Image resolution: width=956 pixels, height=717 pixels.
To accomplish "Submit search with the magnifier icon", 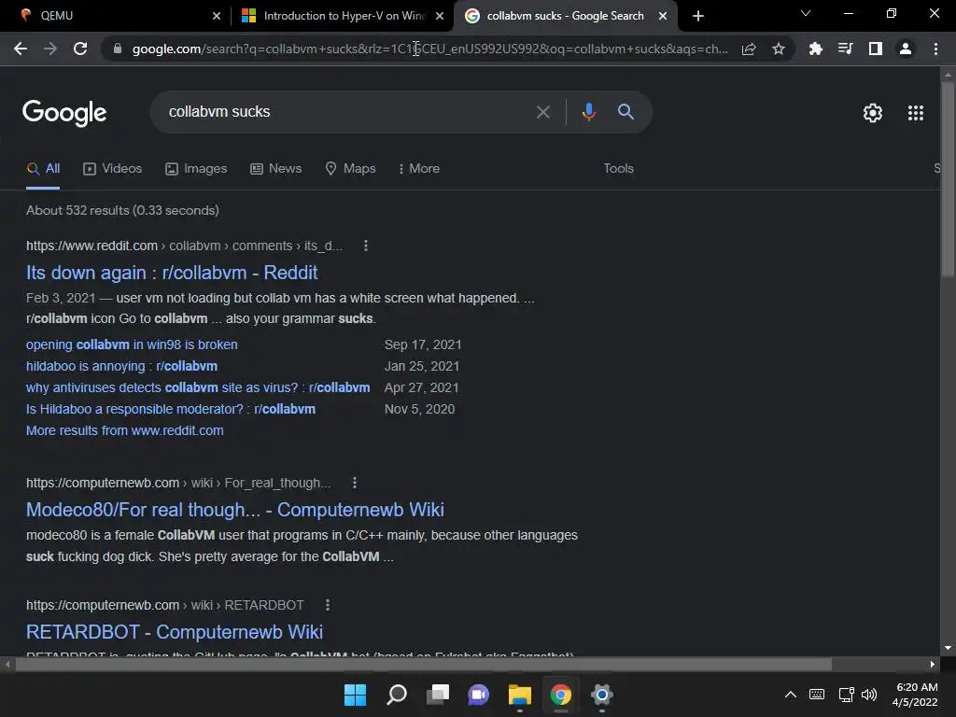I will [x=626, y=112].
